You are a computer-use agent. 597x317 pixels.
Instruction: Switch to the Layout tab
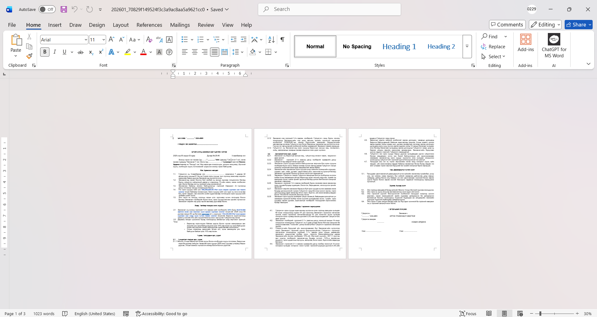click(120, 25)
